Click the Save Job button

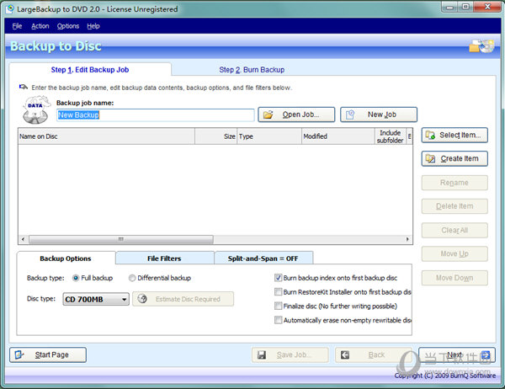[290, 354]
